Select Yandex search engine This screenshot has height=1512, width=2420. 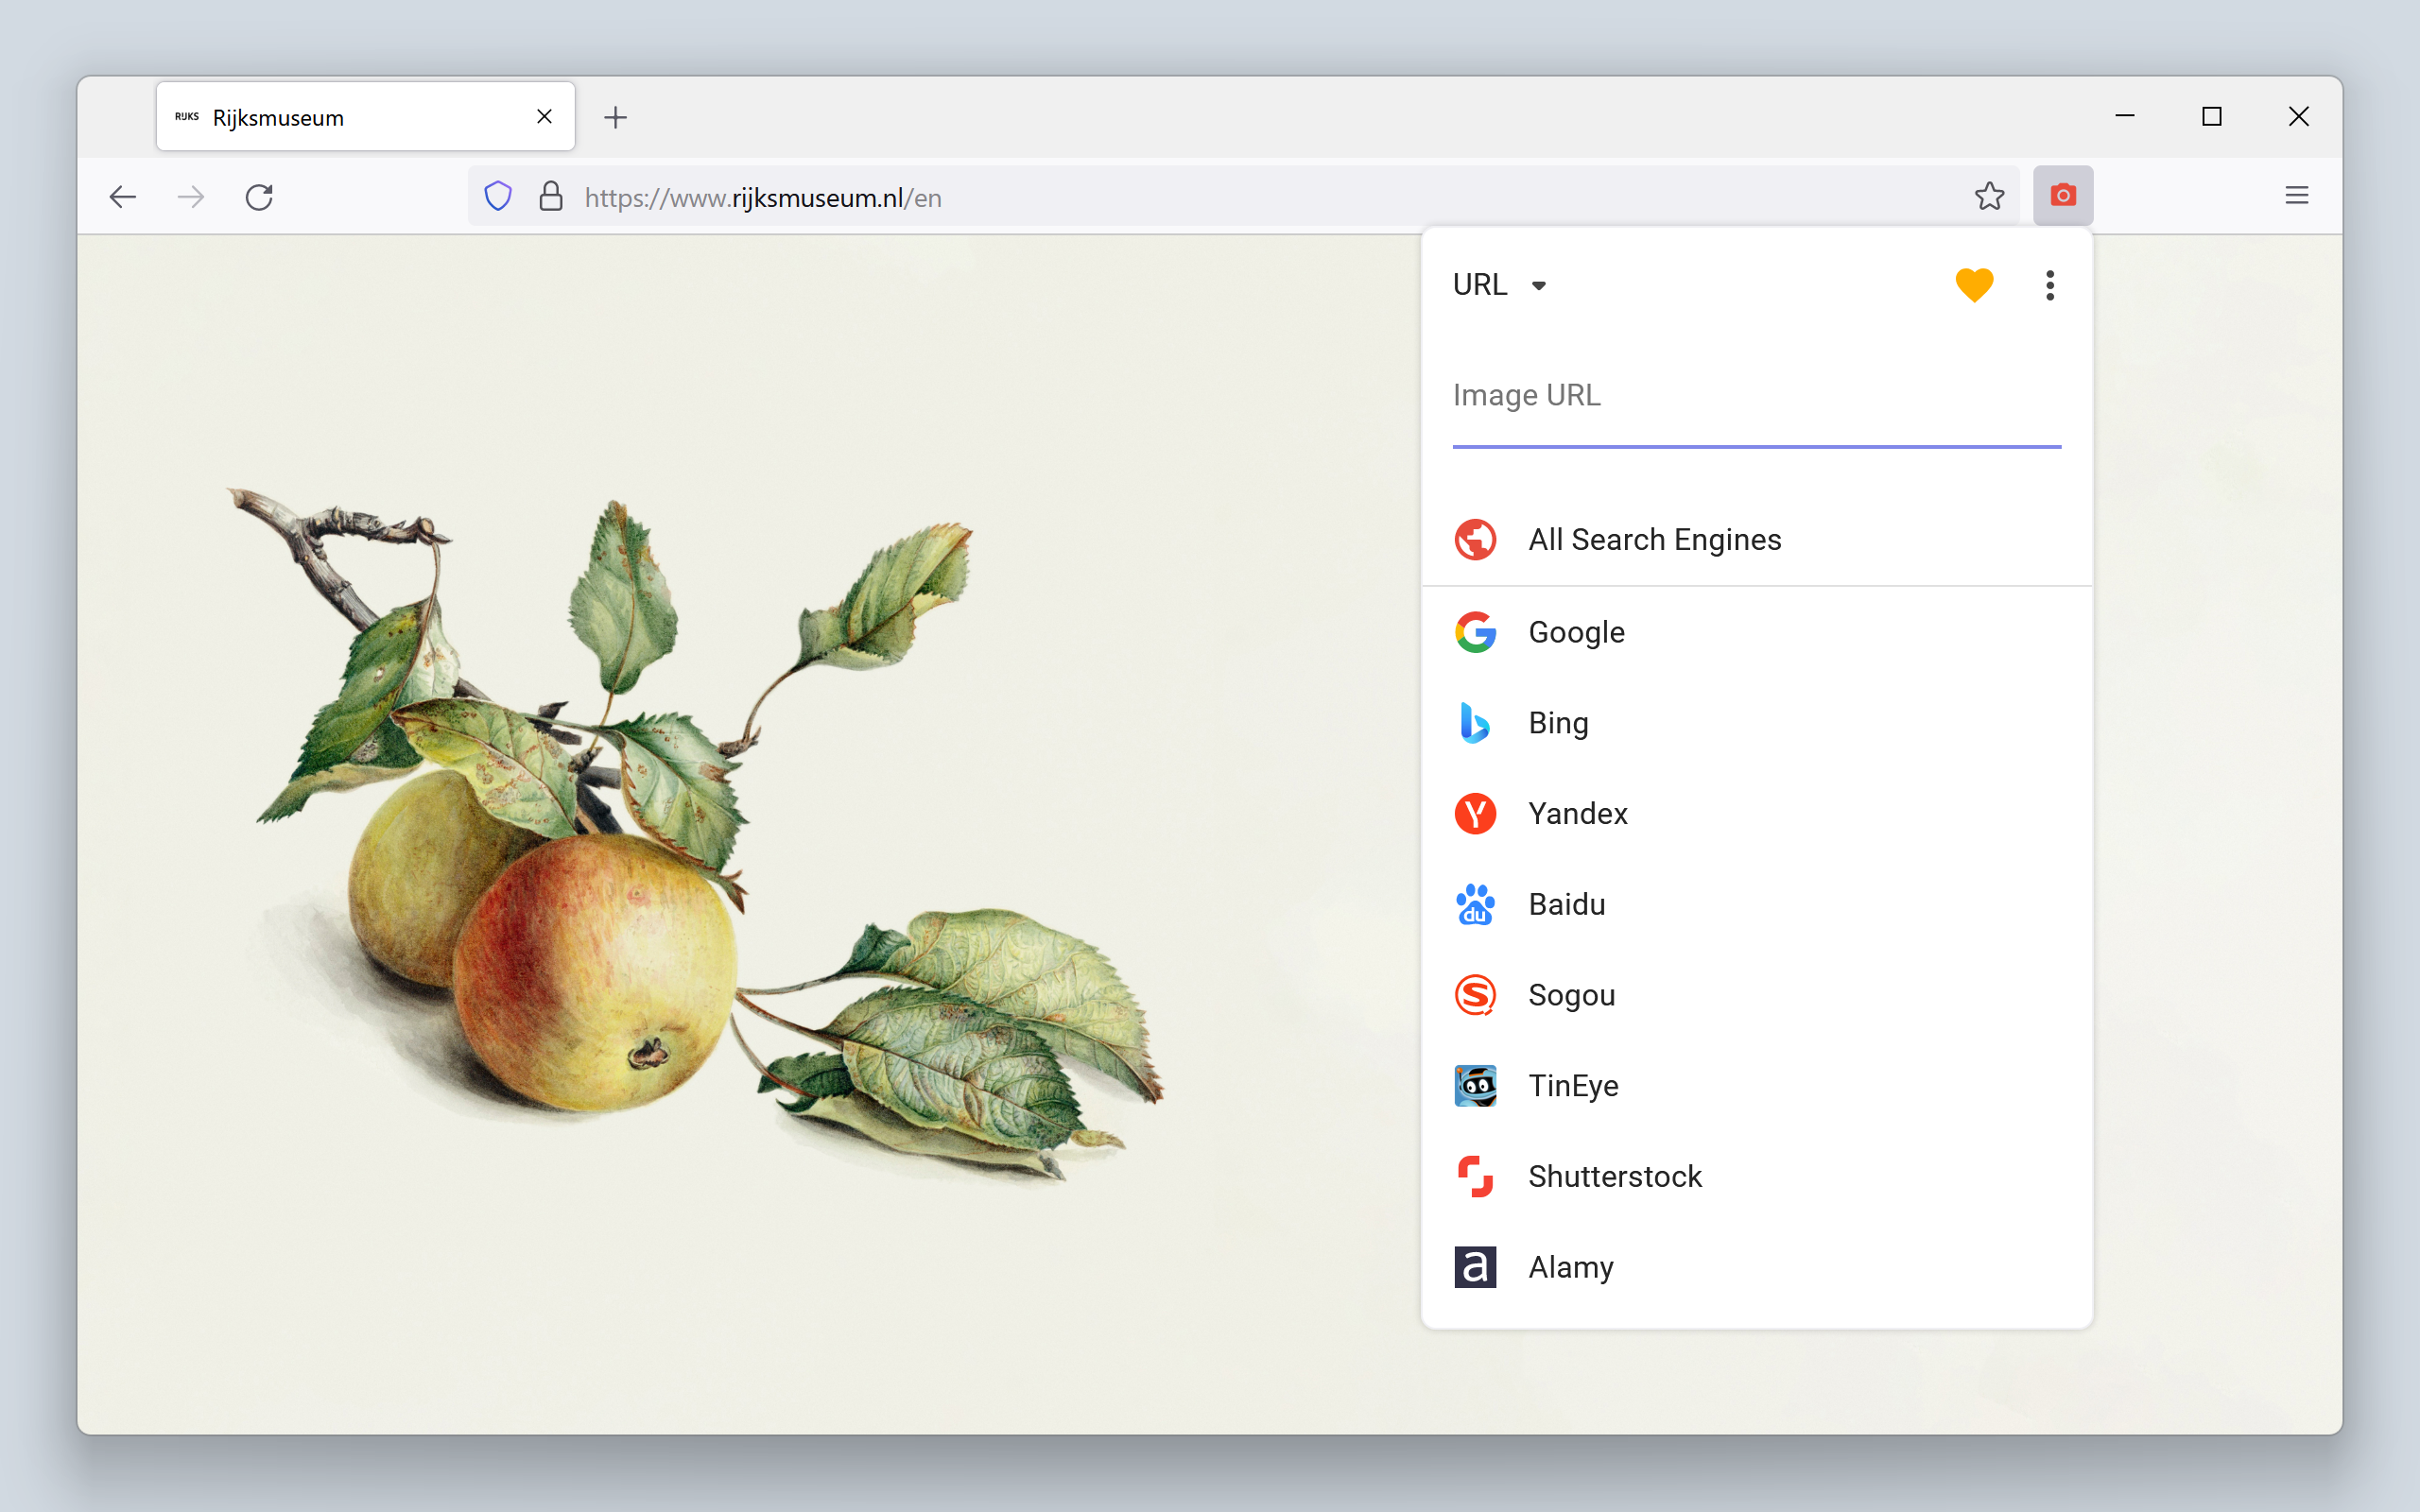(1577, 814)
